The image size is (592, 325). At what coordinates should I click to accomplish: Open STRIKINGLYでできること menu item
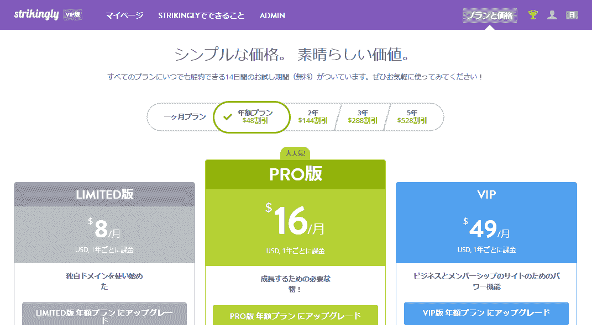coord(201,15)
